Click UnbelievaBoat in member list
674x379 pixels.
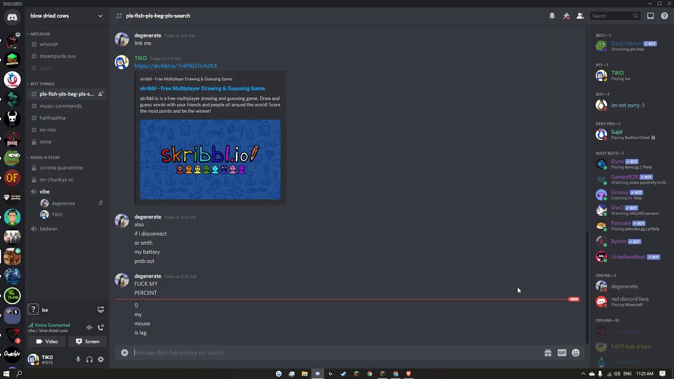point(630,257)
